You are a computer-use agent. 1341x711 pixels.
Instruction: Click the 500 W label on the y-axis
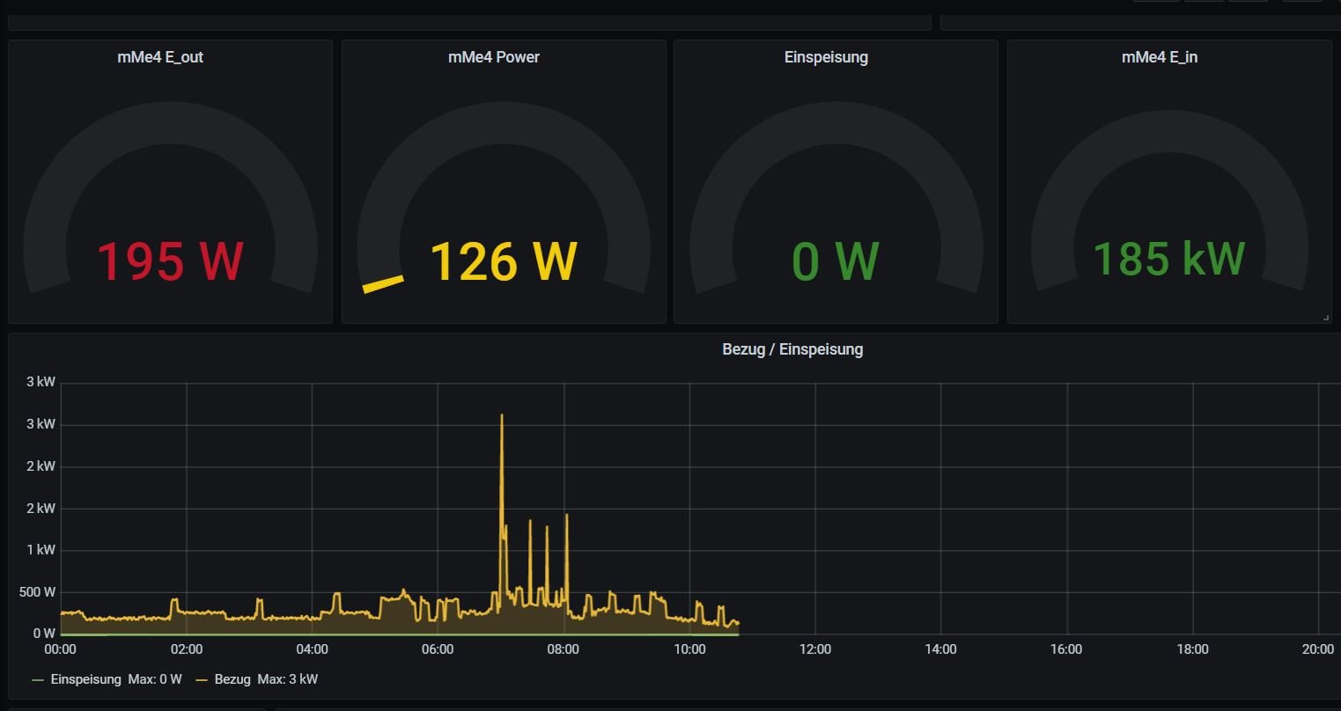pos(37,592)
